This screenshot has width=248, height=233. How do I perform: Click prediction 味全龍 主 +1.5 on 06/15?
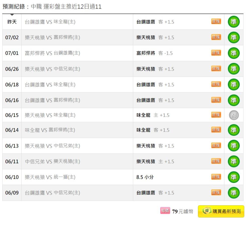click(x=153, y=115)
